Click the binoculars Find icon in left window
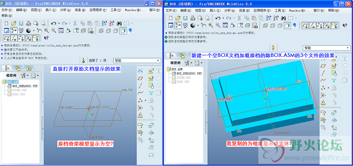 [119, 23]
